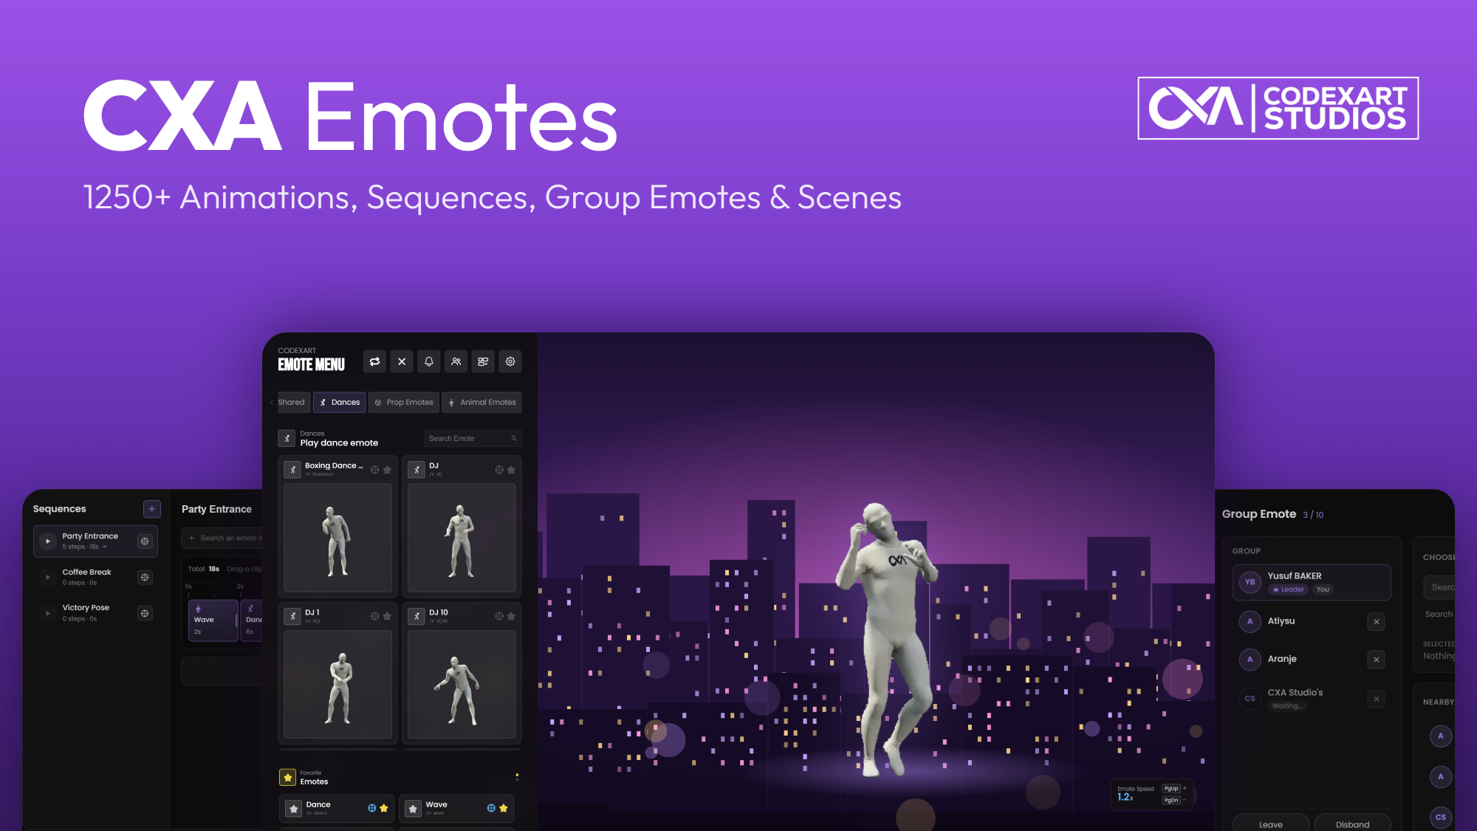Unfavorite the Dance emote yellow star
Screen dimensions: 1477x831
(x=384, y=808)
